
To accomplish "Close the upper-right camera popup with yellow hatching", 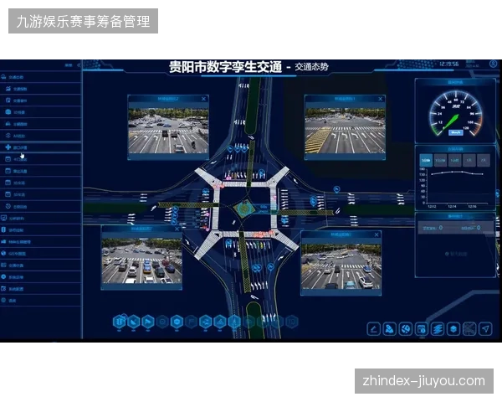I will click(381, 99).
